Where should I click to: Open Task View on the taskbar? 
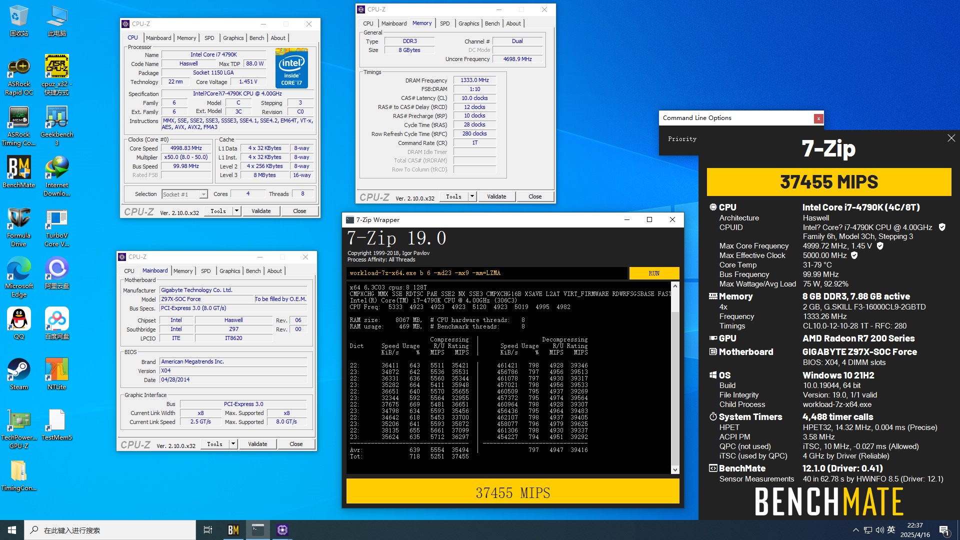[208, 530]
